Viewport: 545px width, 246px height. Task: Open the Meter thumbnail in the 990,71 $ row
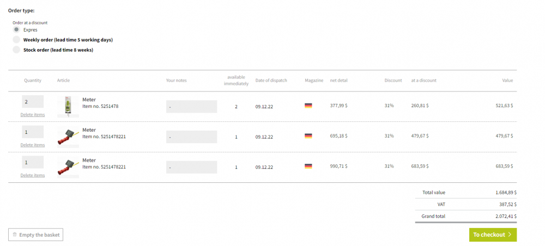(67, 167)
